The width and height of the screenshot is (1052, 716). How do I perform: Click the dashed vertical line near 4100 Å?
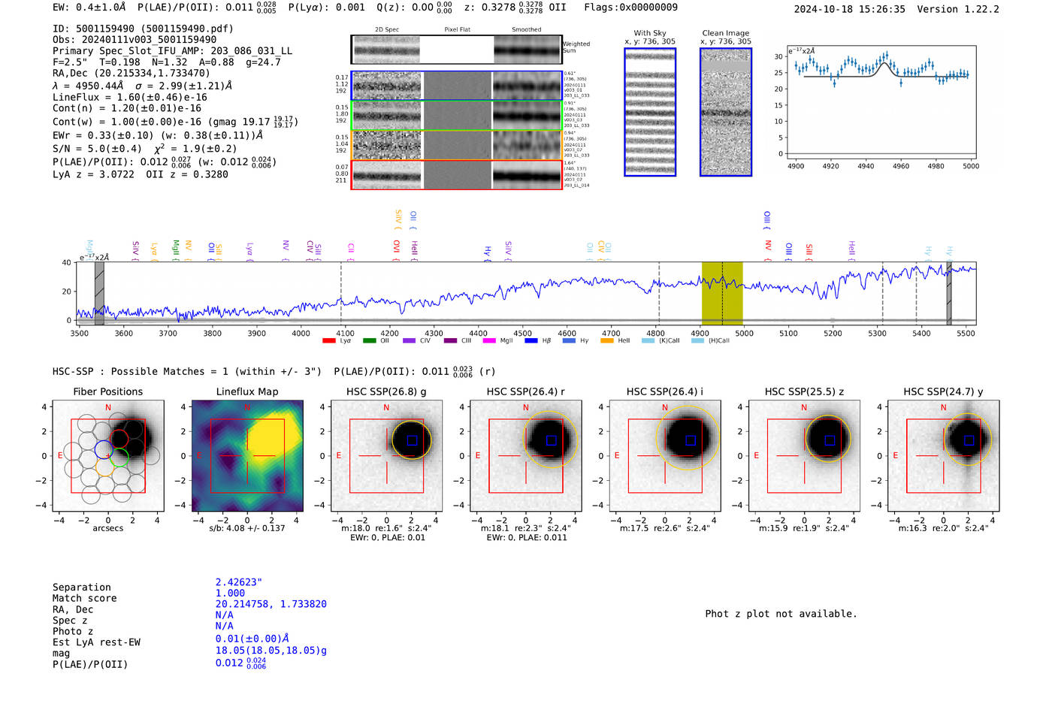pos(341,293)
